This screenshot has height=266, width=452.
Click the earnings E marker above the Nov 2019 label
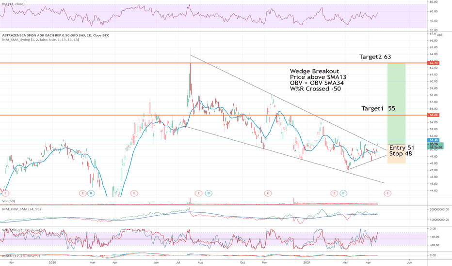tap(5, 193)
